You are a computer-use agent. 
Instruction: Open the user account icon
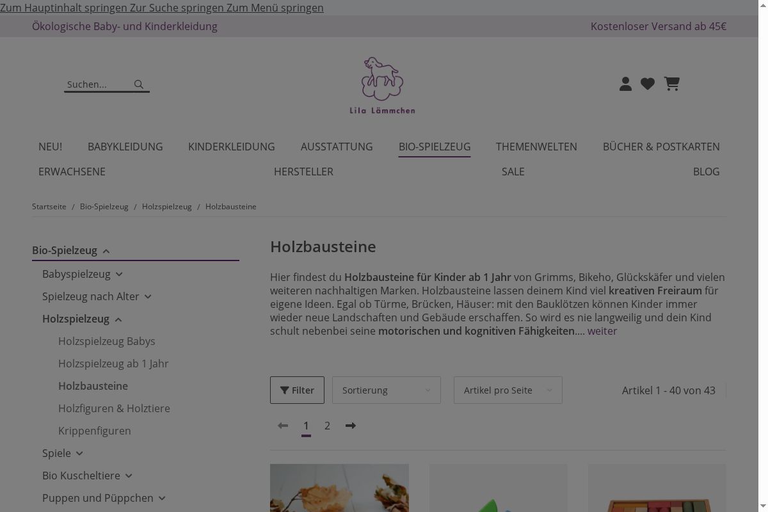[625, 84]
